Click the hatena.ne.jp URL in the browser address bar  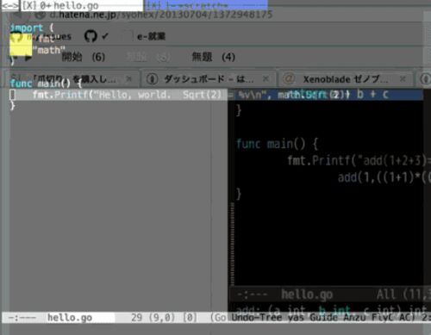(x=161, y=15)
